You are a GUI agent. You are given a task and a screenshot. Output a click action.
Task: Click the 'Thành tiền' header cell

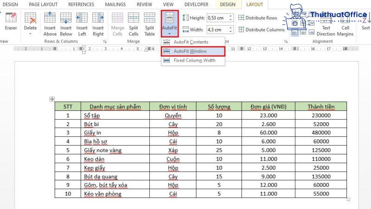click(321, 107)
